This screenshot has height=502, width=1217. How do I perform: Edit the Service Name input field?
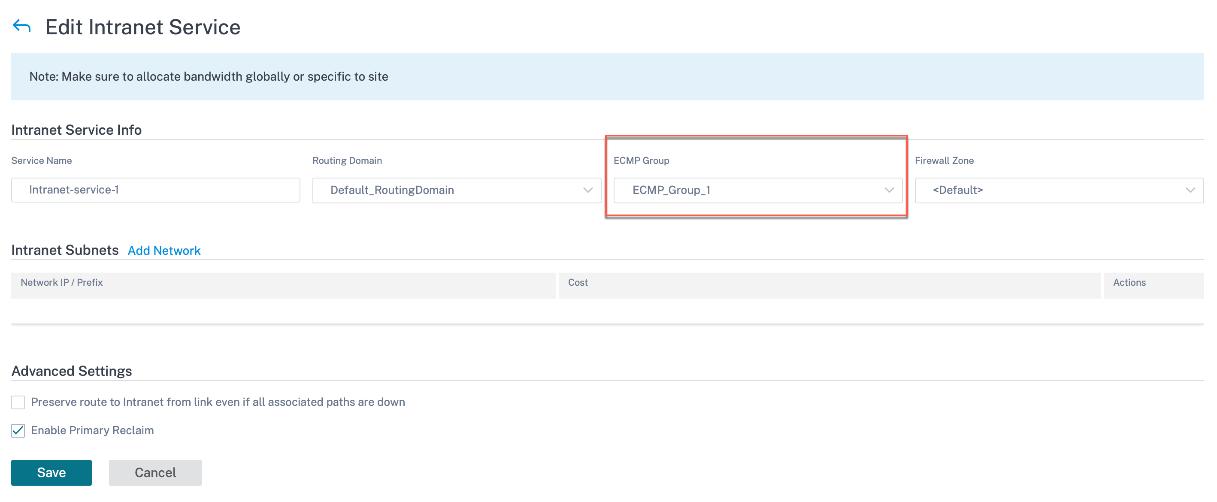(155, 190)
